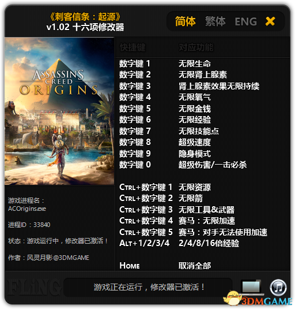Screen dimensions: 295x309
Task: Switch language to 简体
Action: 186,21
